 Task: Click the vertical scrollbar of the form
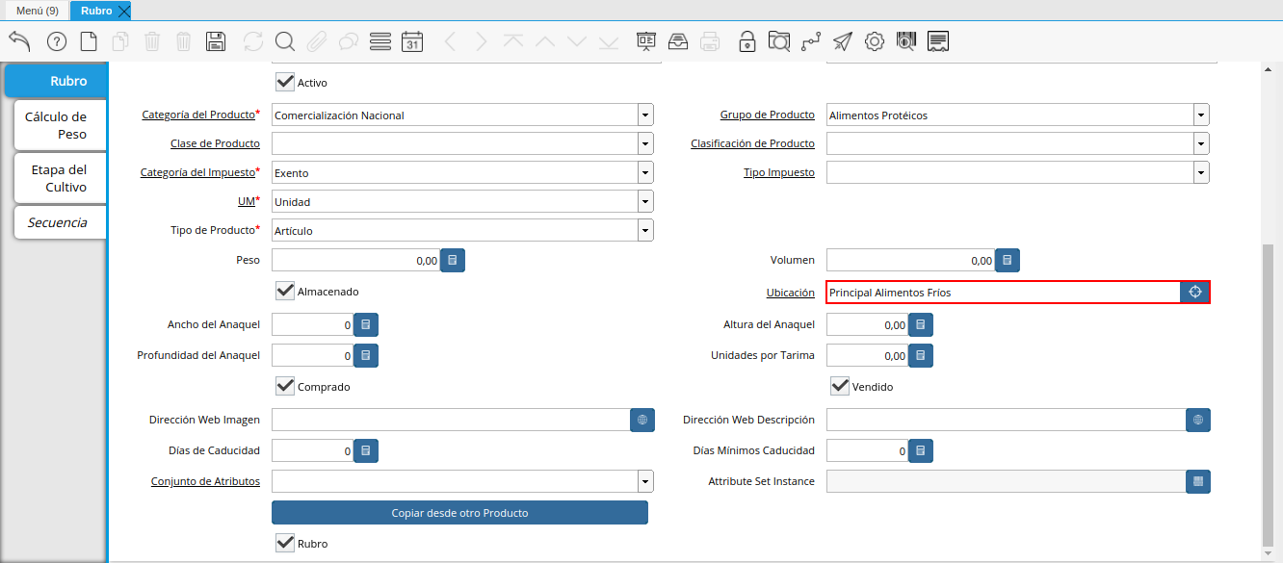click(x=1268, y=395)
